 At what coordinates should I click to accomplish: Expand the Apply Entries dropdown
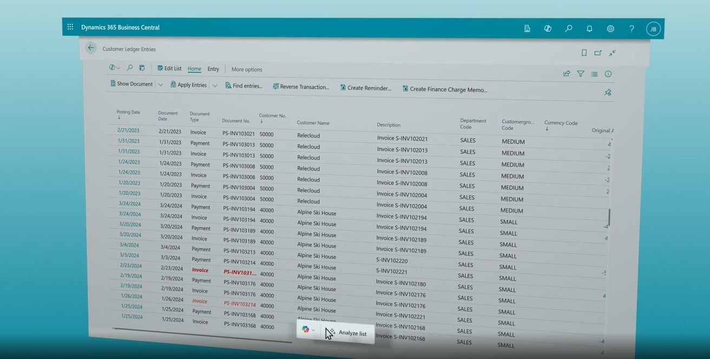pyautogui.click(x=214, y=84)
